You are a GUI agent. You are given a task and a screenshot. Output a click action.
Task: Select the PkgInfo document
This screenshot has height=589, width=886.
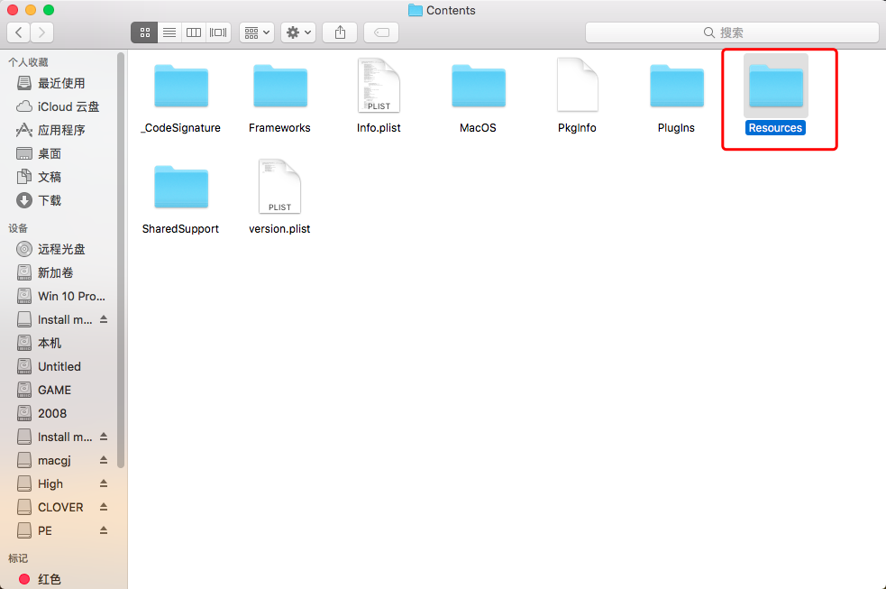coord(577,87)
